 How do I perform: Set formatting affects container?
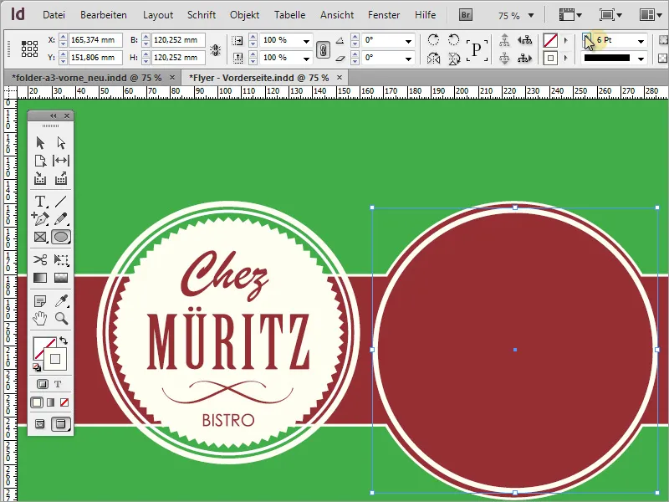[x=43, y=384]
